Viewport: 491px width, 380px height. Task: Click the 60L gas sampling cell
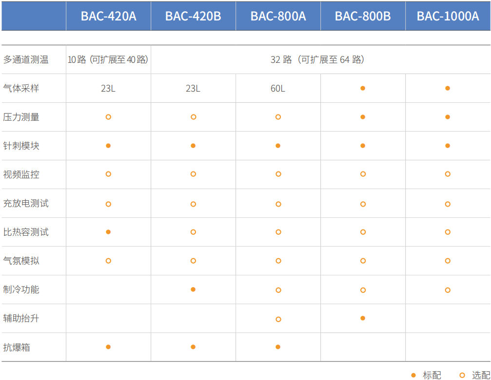tap(278, 89)
